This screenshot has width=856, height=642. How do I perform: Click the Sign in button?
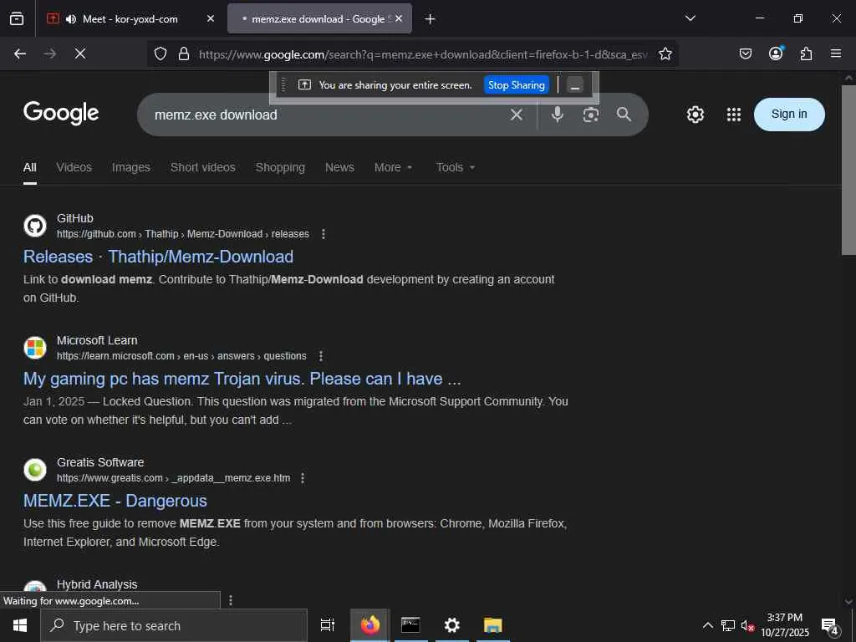[x=789, y=114]
